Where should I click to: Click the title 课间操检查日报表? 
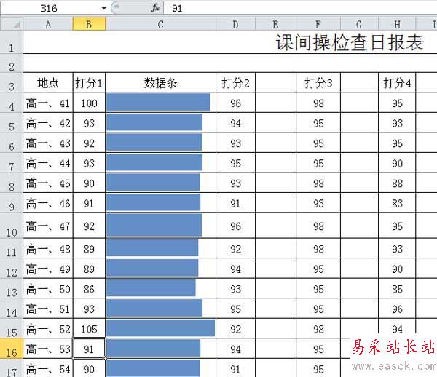(350, 43)
